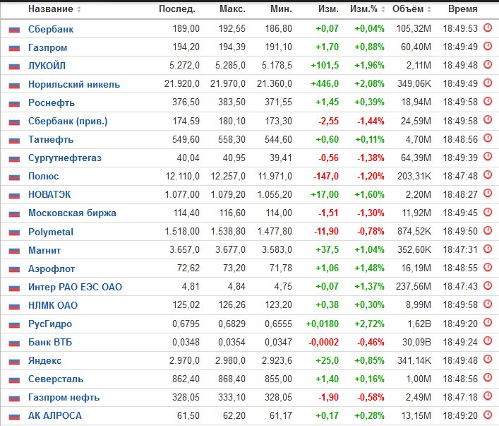This screenshot has height=426, width=499.
Task: Click the clock icon in Сбербанк (прив.) row
Action: point(488,120)
